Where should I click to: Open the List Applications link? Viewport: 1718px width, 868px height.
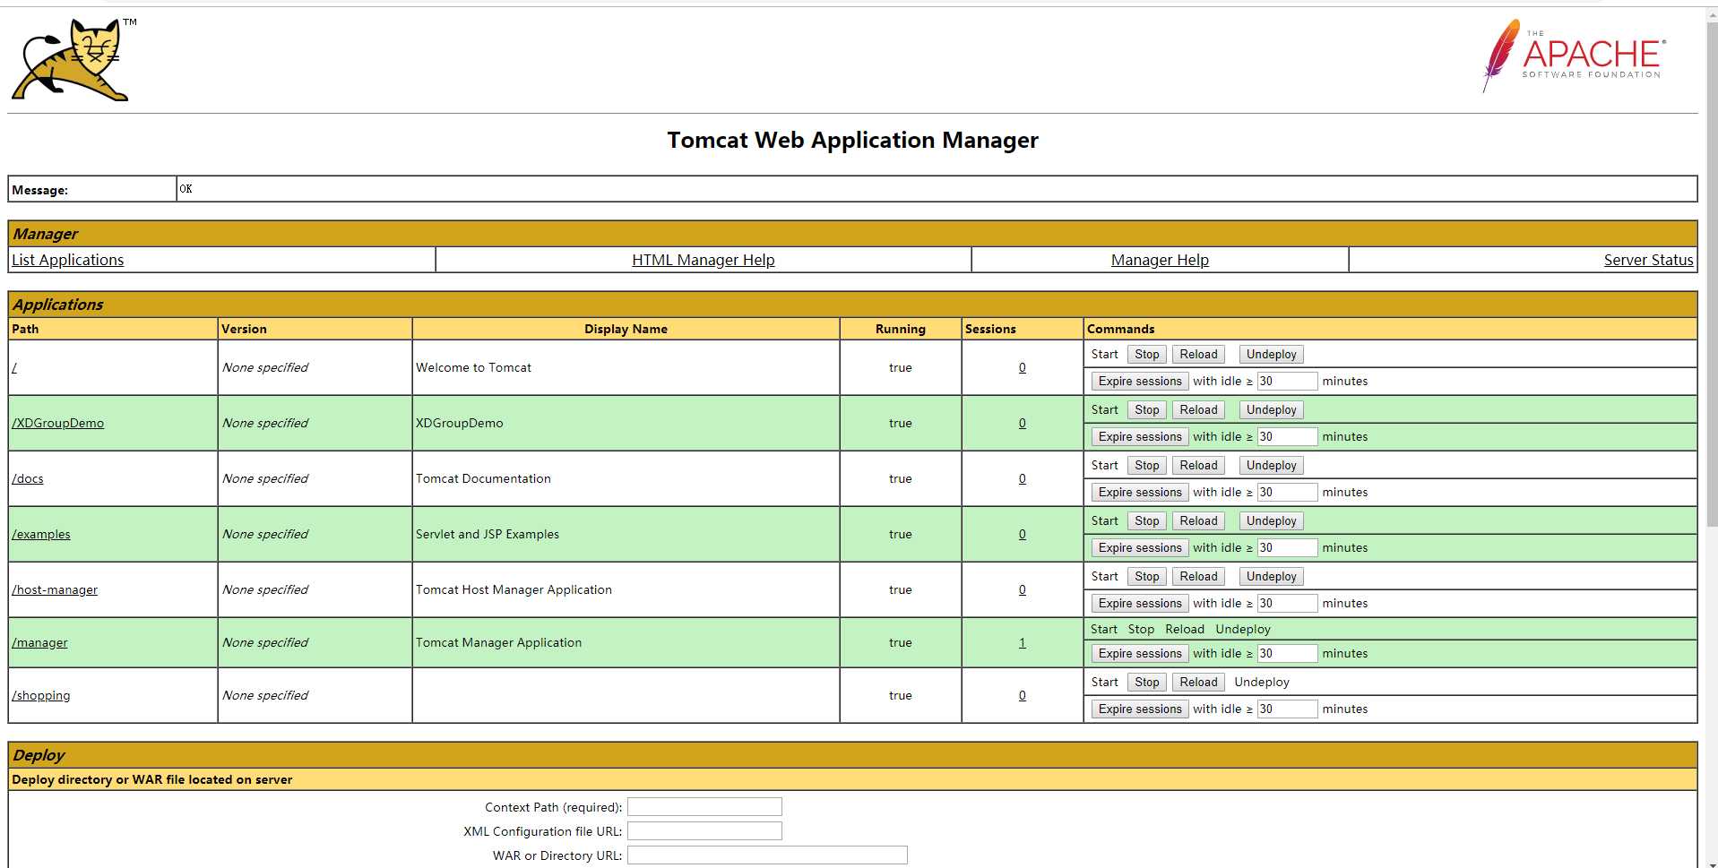[x=68, y=260]
